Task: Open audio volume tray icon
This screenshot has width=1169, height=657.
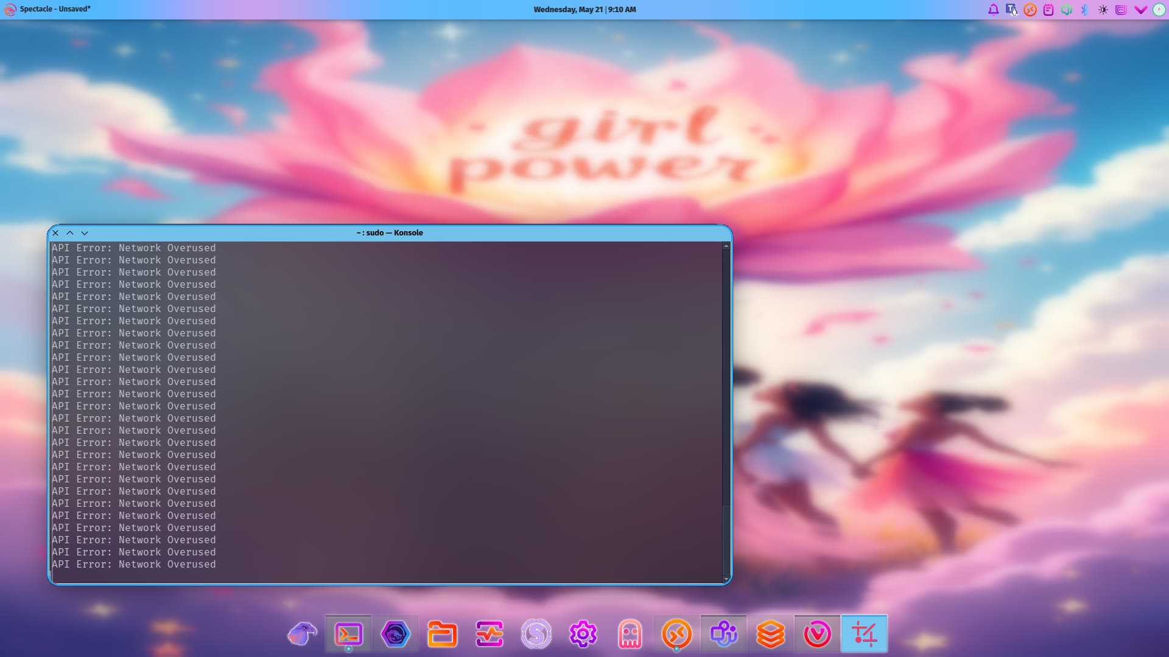Action: (1066, 10)
